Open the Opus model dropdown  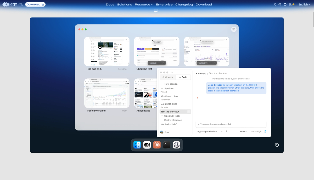[244, 132]
